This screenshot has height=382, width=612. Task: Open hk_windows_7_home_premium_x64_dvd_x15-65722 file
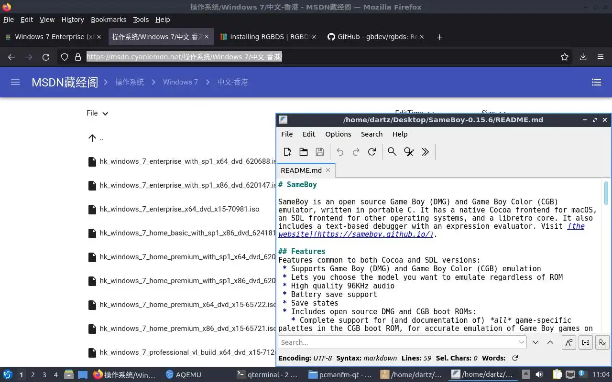(x=182, y=305)
